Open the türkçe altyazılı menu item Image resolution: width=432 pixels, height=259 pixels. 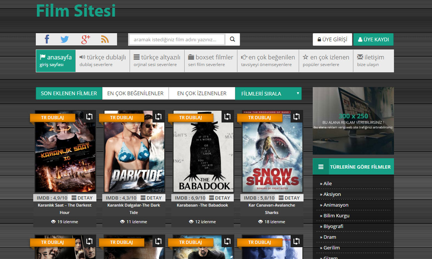click(x=157, y=61)
